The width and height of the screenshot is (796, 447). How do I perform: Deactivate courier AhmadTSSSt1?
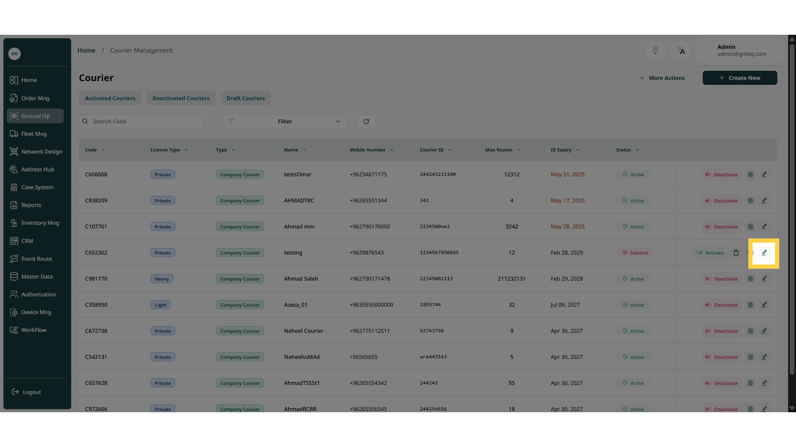click(x=721, y=383)
